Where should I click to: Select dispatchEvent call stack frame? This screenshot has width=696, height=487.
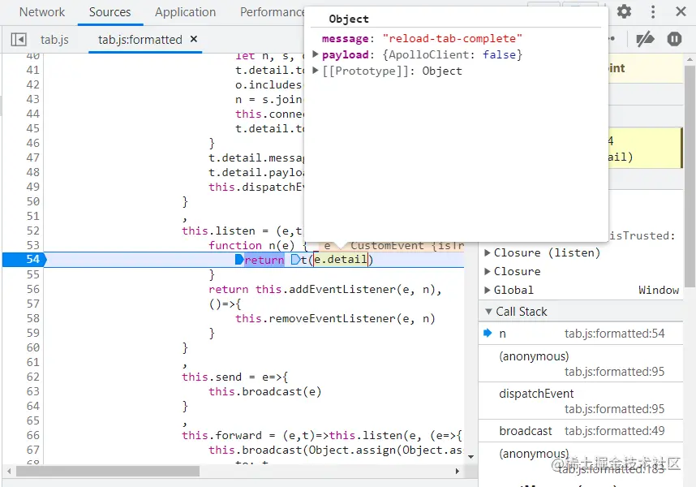581,401
